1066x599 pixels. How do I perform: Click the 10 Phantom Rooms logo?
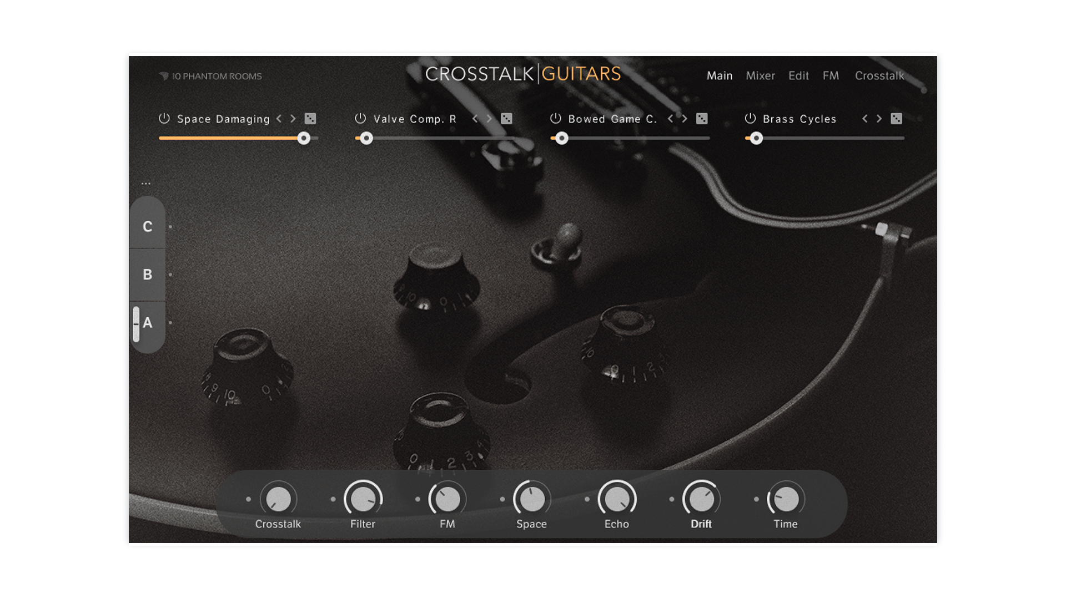click(x=211, y=76)
